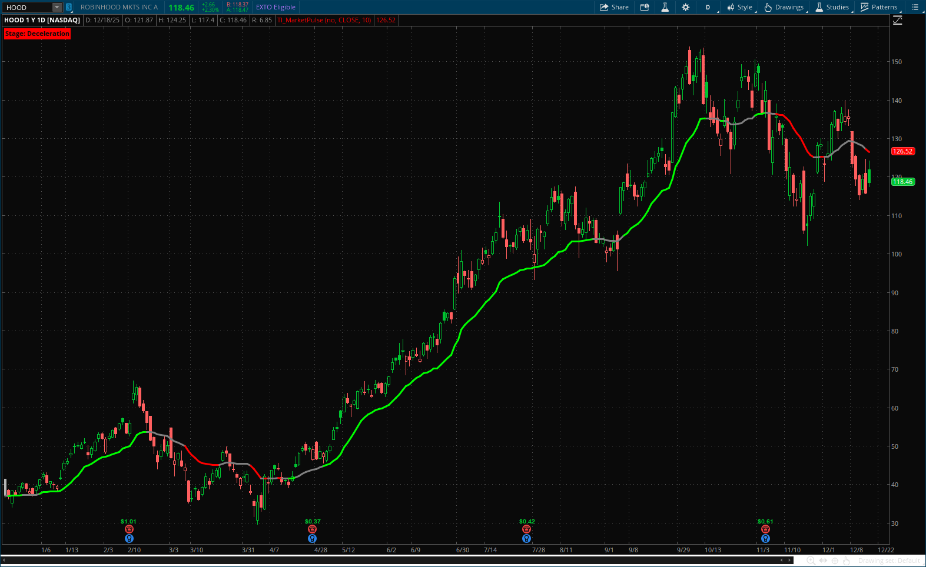The image size is (926, 567).
Task: Toggle the price axis scale icon
Action: pos(897,21)
